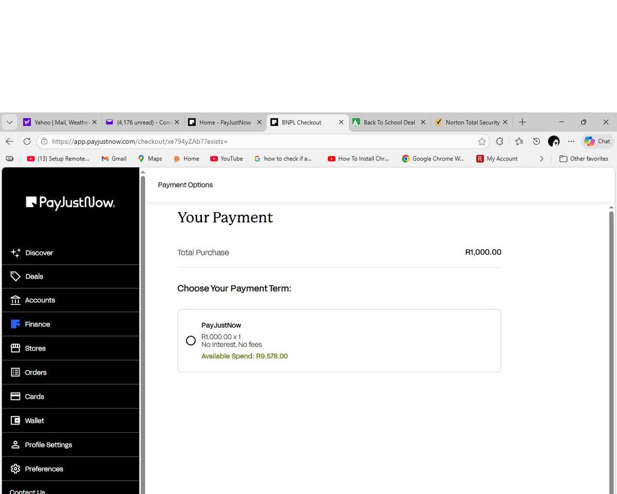Switch to Yahoo Mail browser tab
This screenshot has height=494, width=617.
60,122
